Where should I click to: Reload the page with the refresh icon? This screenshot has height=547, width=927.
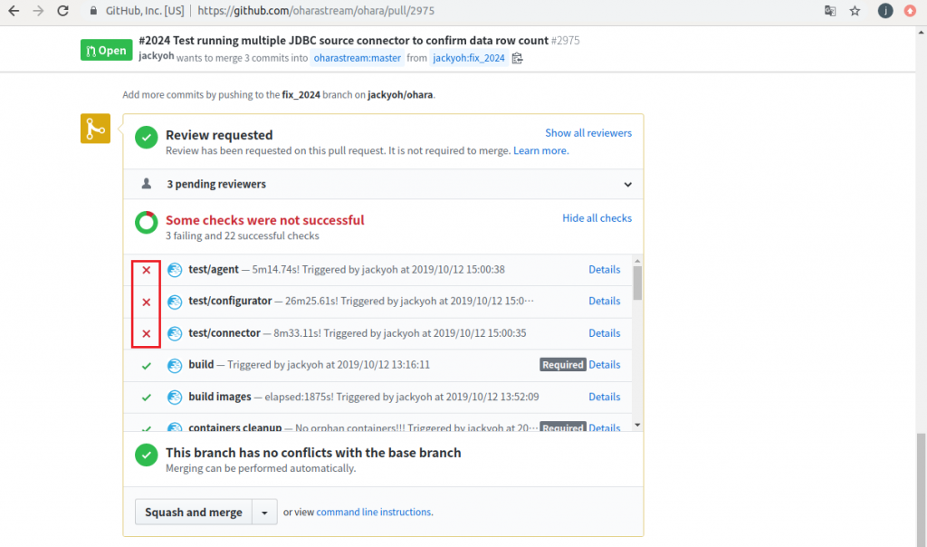[x=62, y=12]
